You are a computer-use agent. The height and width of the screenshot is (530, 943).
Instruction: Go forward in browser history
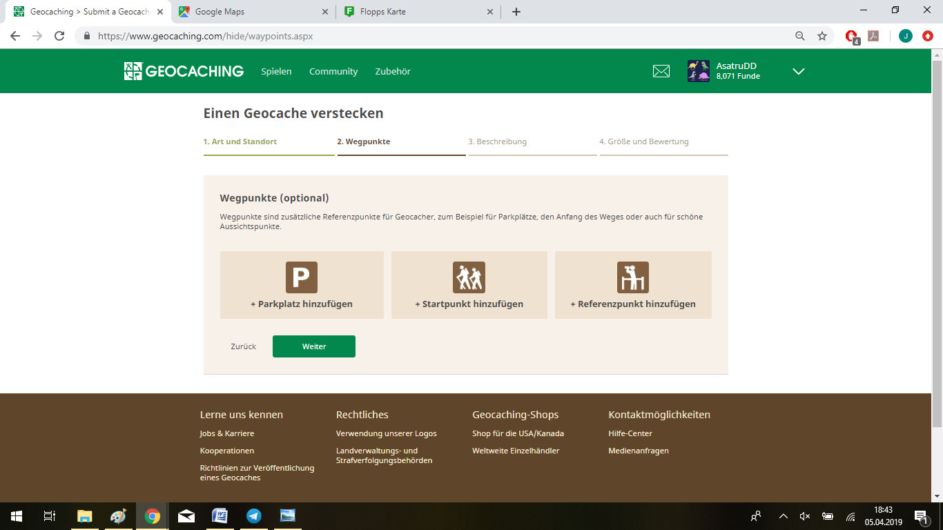coord(37,36)
